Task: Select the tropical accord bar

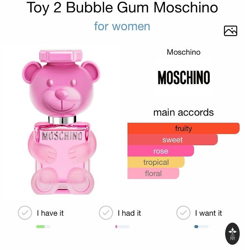Action: coord(156,162)
